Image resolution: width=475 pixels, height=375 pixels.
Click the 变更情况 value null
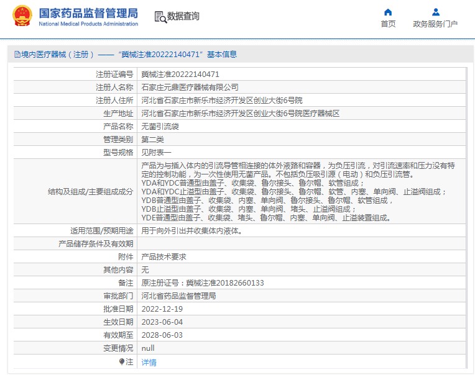[148, 348]
